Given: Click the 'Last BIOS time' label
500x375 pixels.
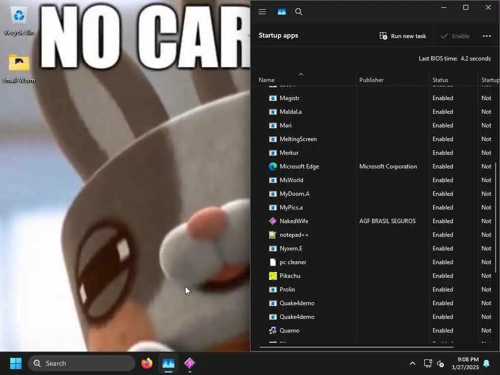Looking at the screenshot, I should (438, 59).
